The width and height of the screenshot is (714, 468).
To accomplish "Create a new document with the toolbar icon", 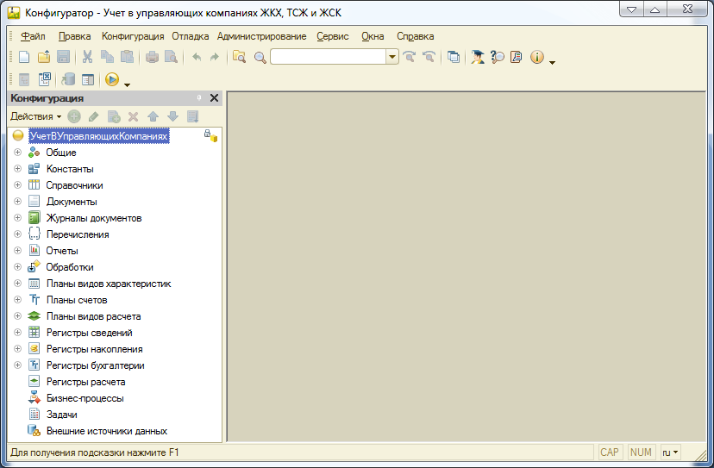I will 24,57.
